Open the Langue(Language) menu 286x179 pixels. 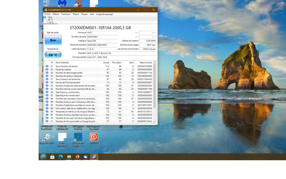(x=104, y=14)
